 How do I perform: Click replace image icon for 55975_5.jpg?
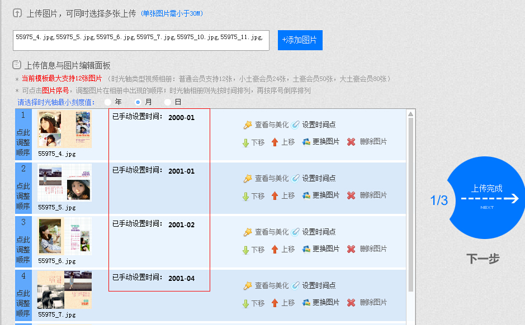[x=306, y=195]
